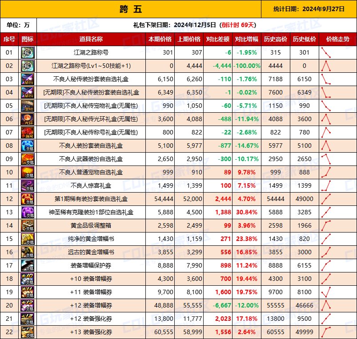
Task: Click the 第1期稀有装扮 icon in row 12
Action: tap(28, 199)
